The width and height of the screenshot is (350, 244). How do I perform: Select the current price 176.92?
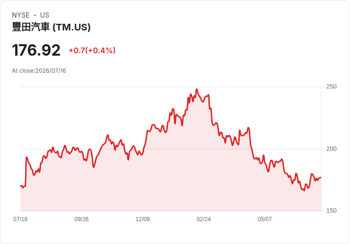point(36,50)
